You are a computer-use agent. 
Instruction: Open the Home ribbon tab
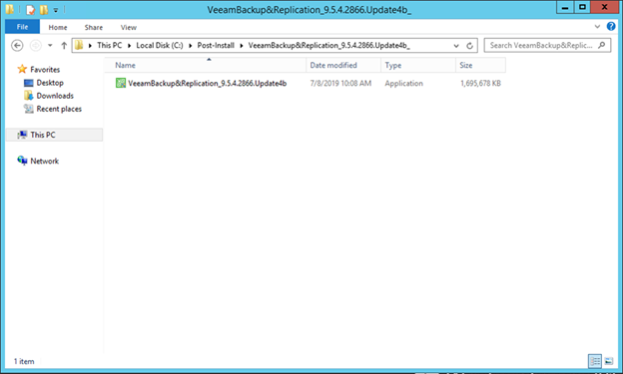pos(58,27)
